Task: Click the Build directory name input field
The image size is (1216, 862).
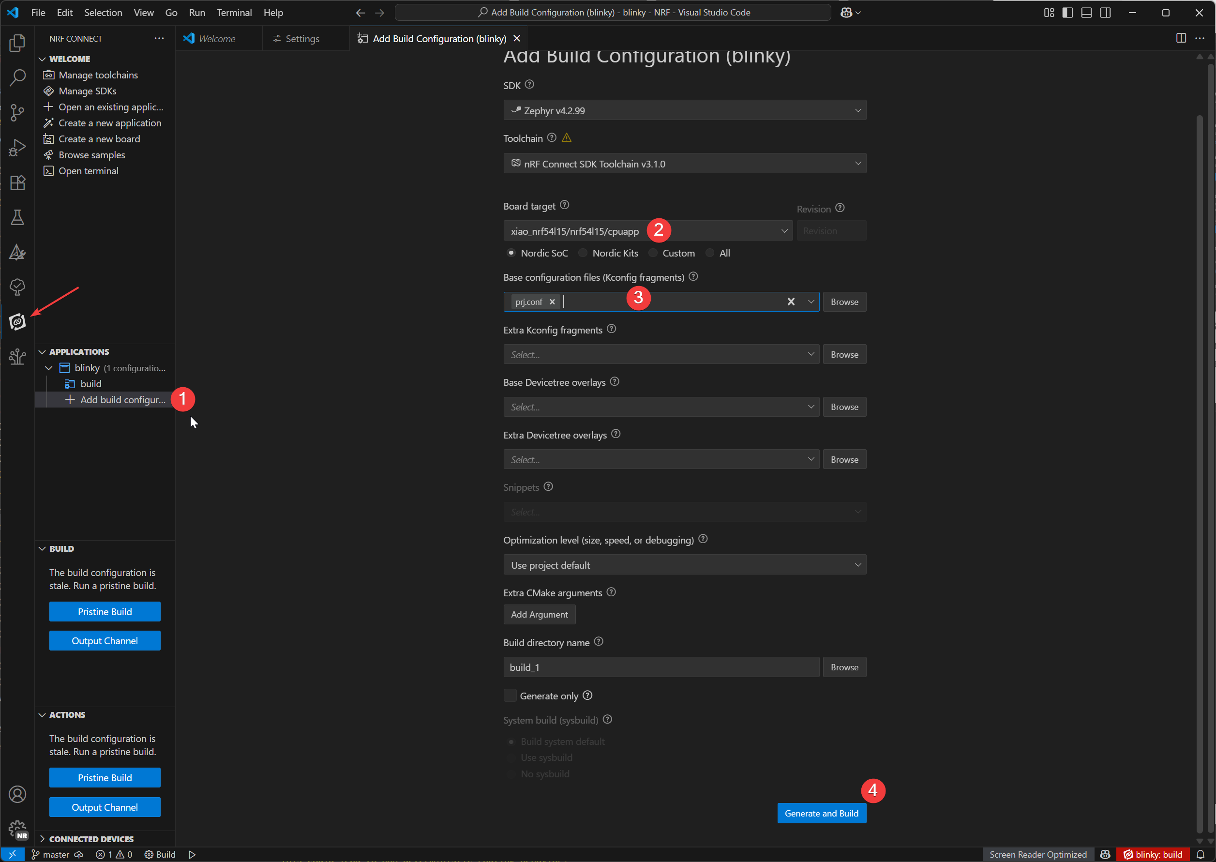Action: 661,667
